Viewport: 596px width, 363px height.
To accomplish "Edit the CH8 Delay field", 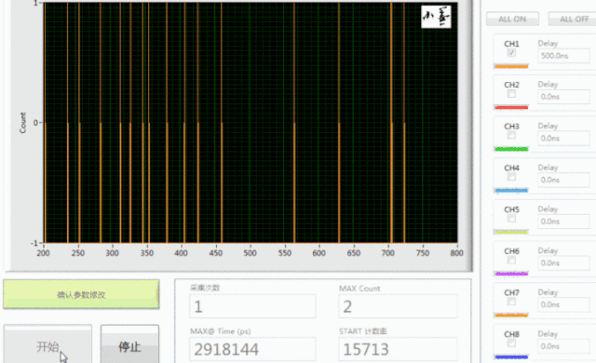I will pos(563,346).
